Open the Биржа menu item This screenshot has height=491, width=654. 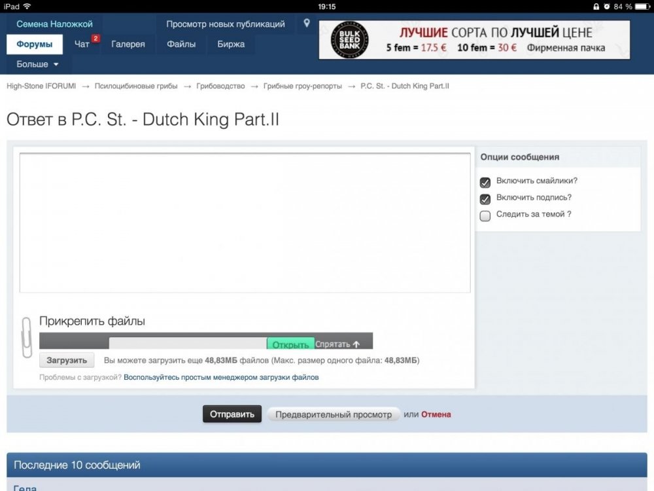pos(231,45)
